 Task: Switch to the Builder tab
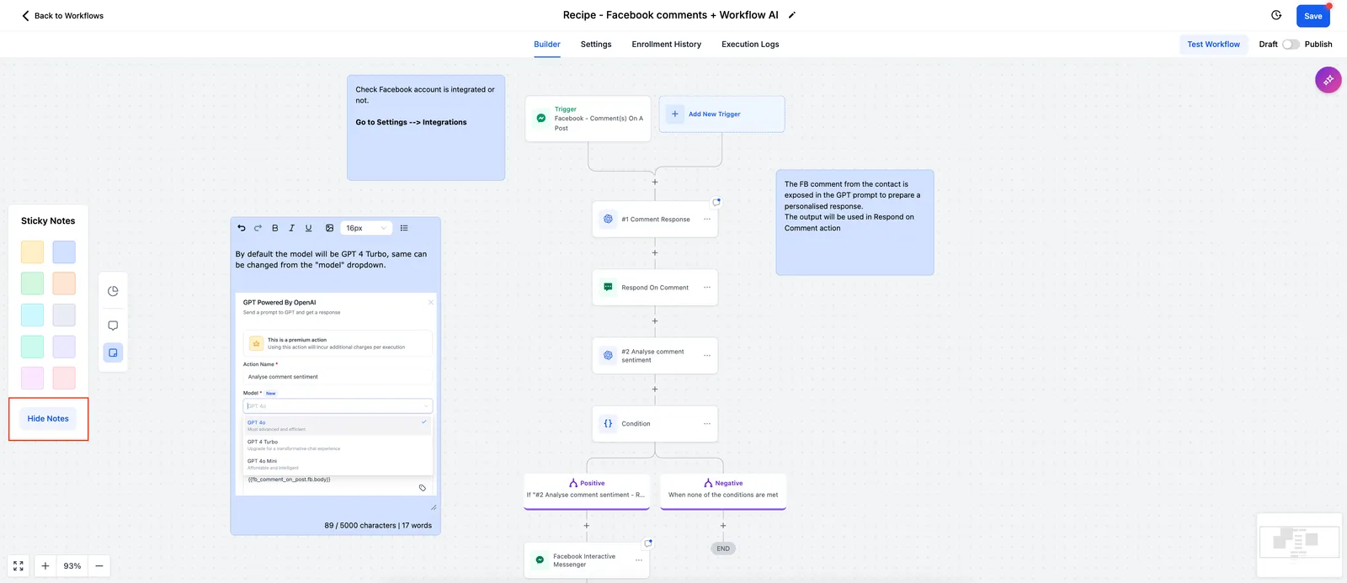(547, 45)
